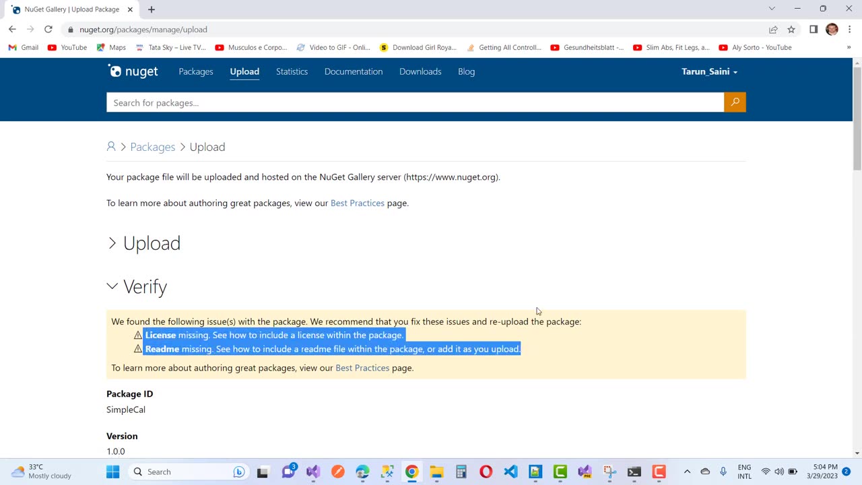The height and width of the screenshot is (485, 862).
Task: Reload the page with the refresh icon
Action: 48,30
